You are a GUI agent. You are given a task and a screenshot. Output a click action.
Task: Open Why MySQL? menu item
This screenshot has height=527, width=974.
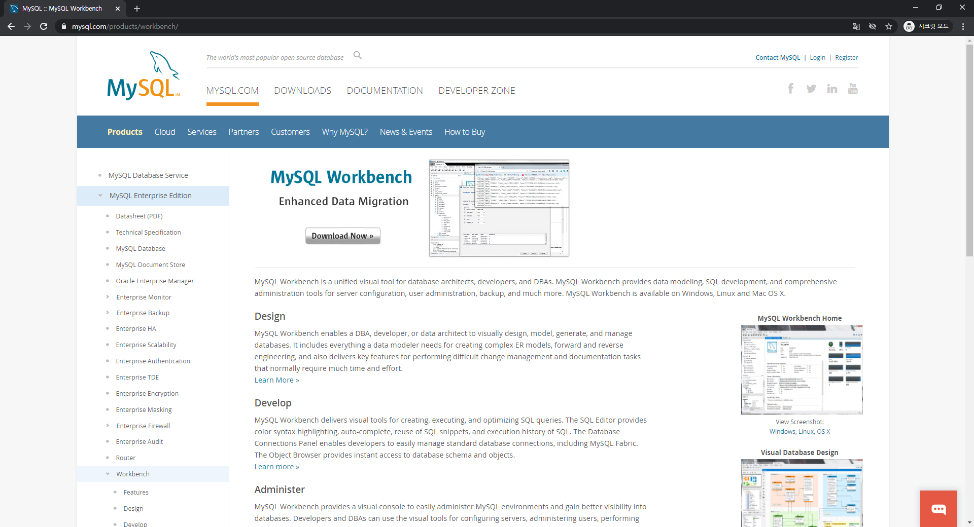[x=345, y=132]
